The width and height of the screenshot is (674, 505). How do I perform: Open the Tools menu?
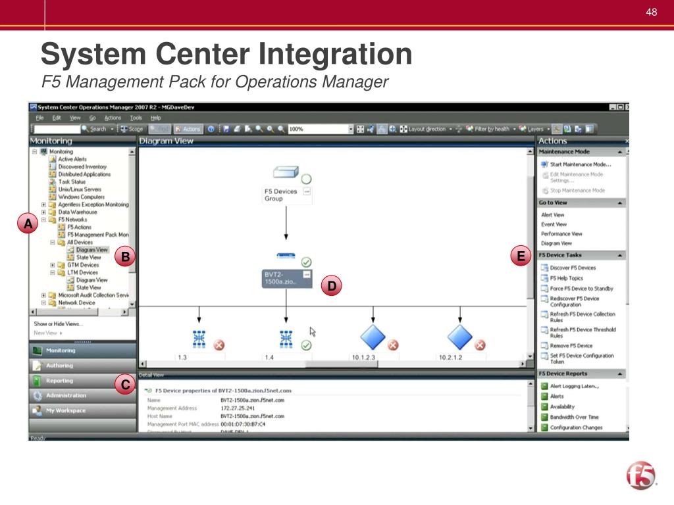point(136,118)
